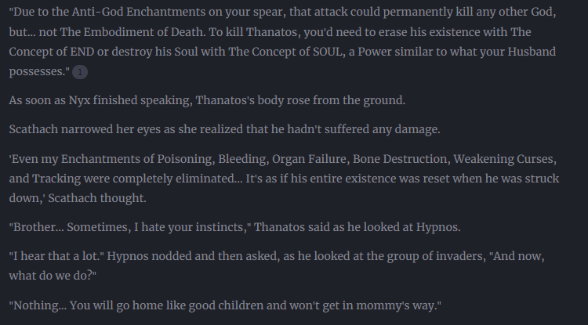Screen dimensions: 588x325
Task: Click the line "Scathach narrowed her eyes"
Action: click(224, 129)
